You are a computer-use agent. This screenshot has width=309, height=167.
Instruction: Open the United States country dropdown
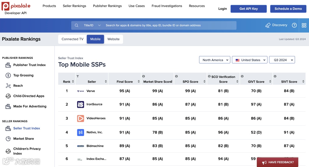point(250,60)
